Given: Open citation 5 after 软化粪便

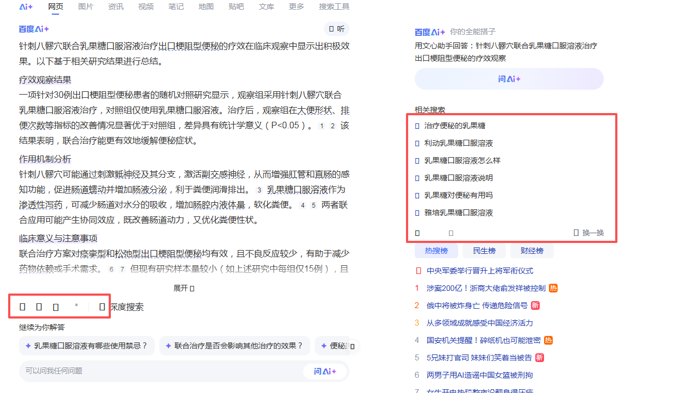Looking at the screenshot, I should (x=314, y=205).
